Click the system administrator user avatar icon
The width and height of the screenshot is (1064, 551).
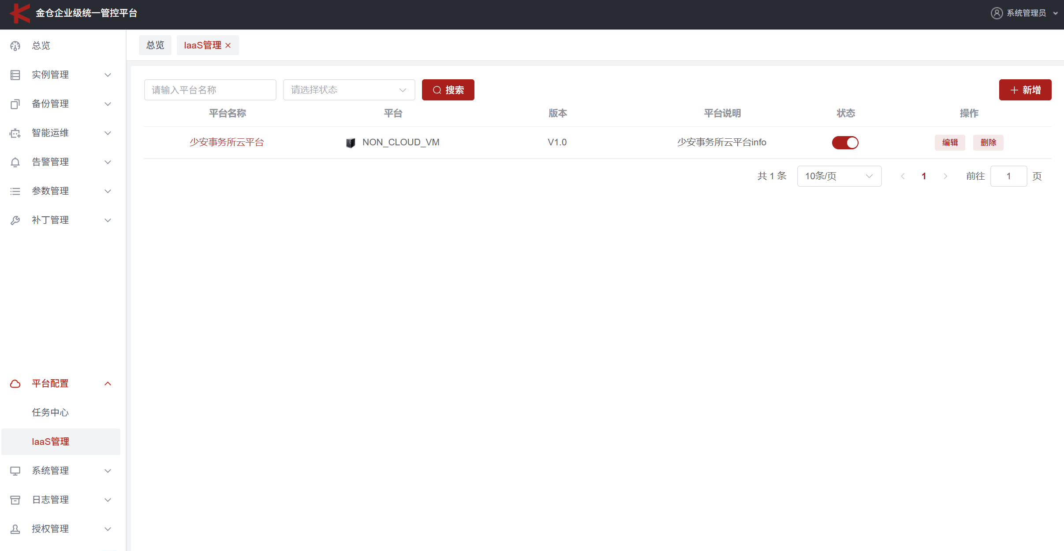point(996,13)
